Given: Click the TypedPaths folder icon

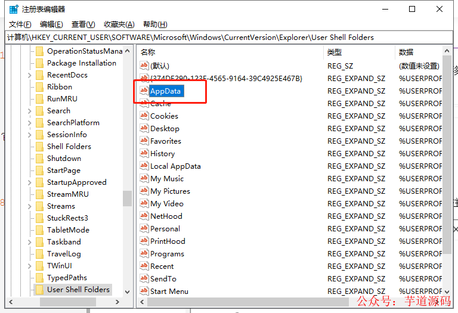Looking at the screenshot, I should tap(39, 278).
